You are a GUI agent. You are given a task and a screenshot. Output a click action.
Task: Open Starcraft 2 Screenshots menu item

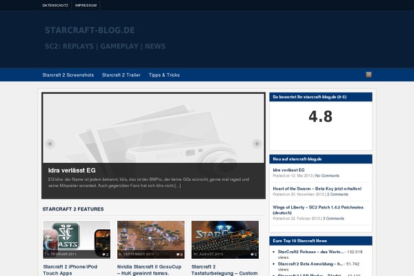pyautogui.click(x=68, y=75)
